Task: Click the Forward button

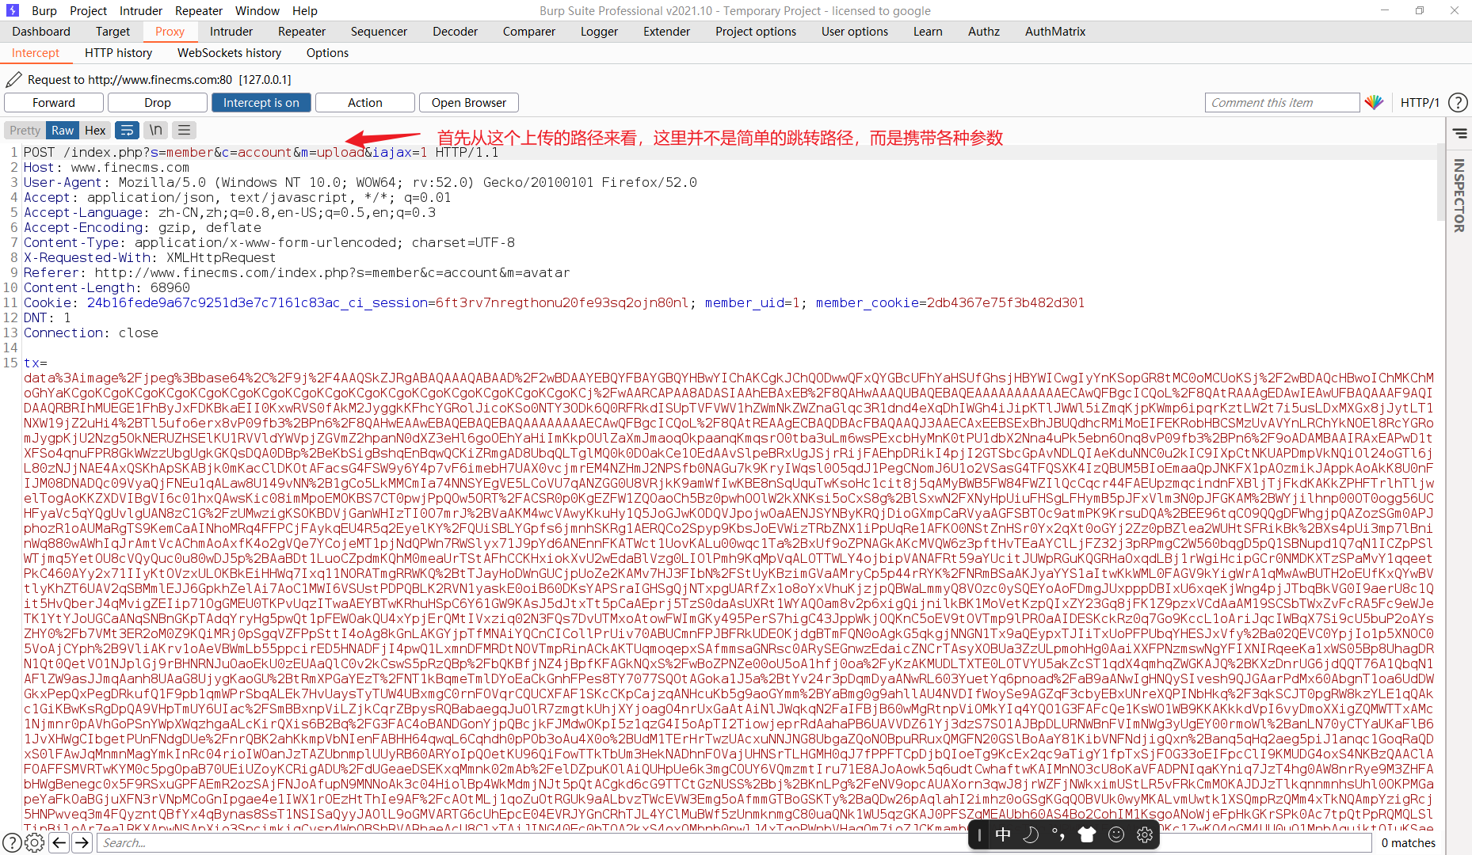Action: [53, 102]
